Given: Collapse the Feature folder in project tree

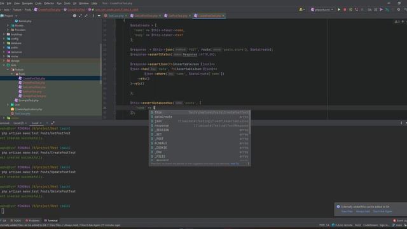Looking at the screenshot, I should click(x=8, y=69).
